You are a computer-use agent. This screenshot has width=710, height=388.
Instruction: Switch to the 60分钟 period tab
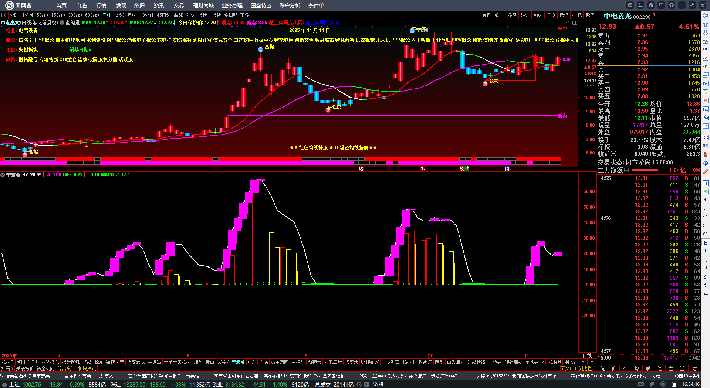pos(92,15)
